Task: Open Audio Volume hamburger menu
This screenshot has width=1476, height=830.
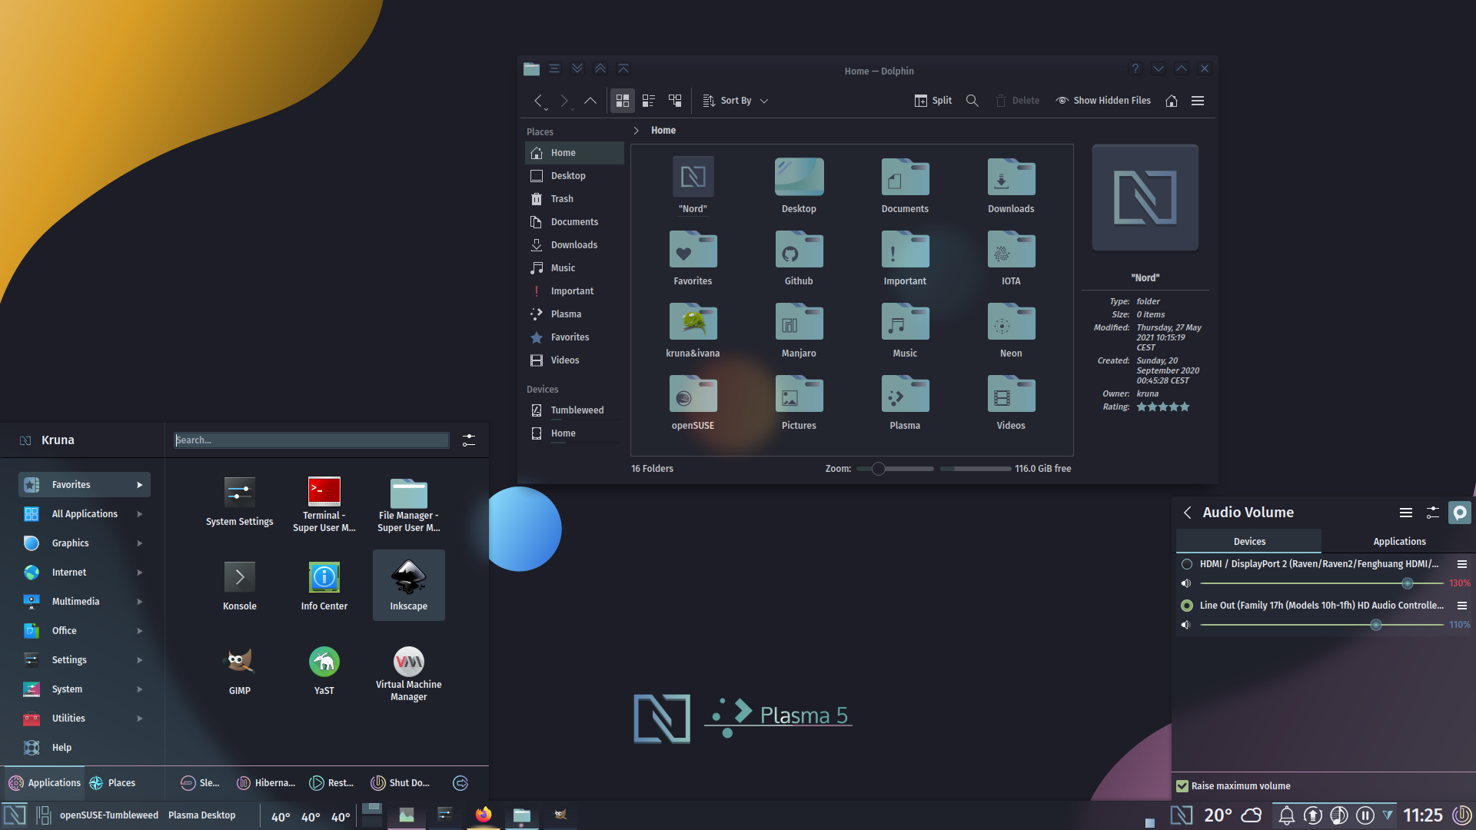Action: [x=1406, y=513]
